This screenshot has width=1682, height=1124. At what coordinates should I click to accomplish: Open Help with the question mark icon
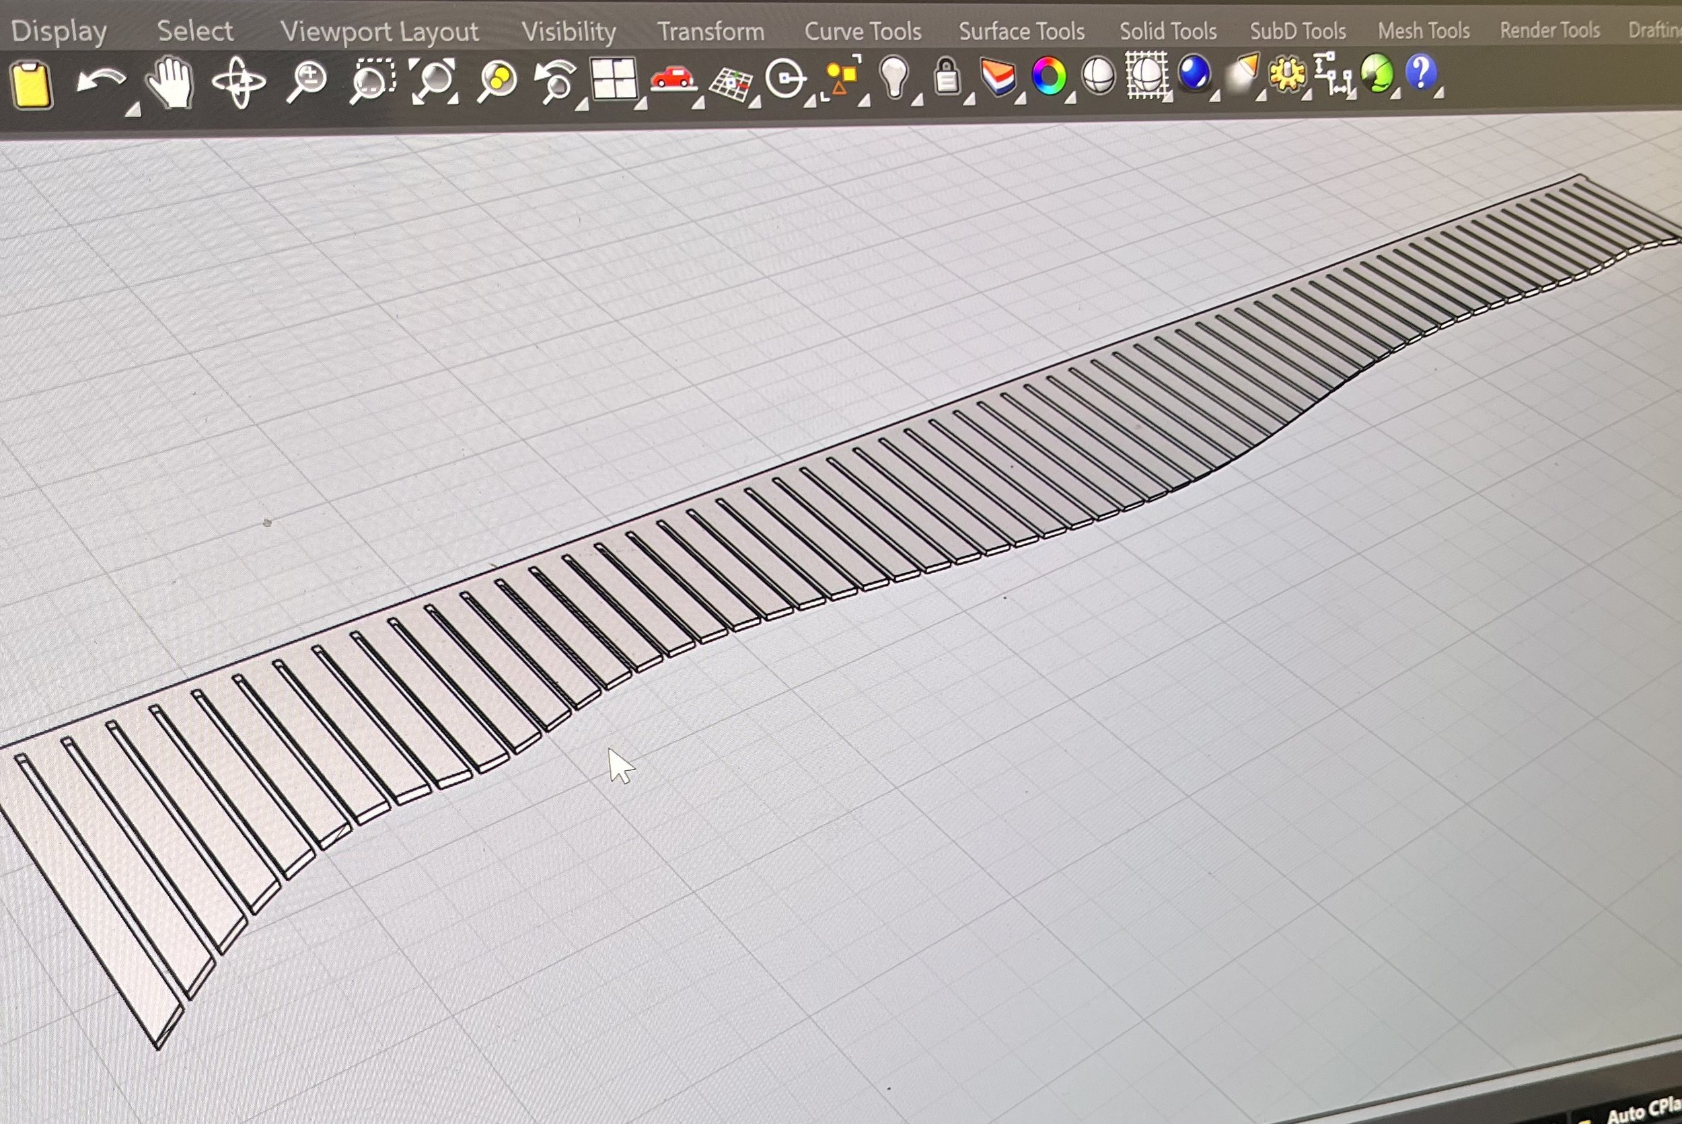(1421, 73)
